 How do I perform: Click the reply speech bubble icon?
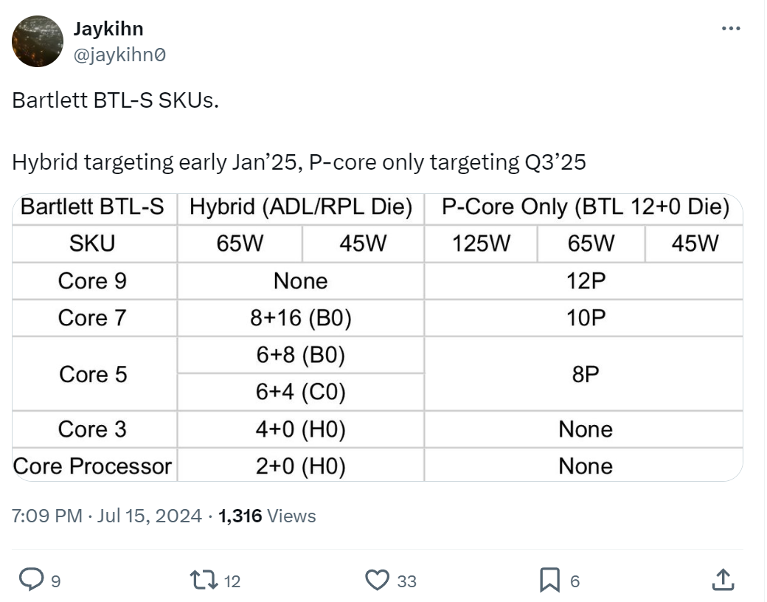click(31, 581)
